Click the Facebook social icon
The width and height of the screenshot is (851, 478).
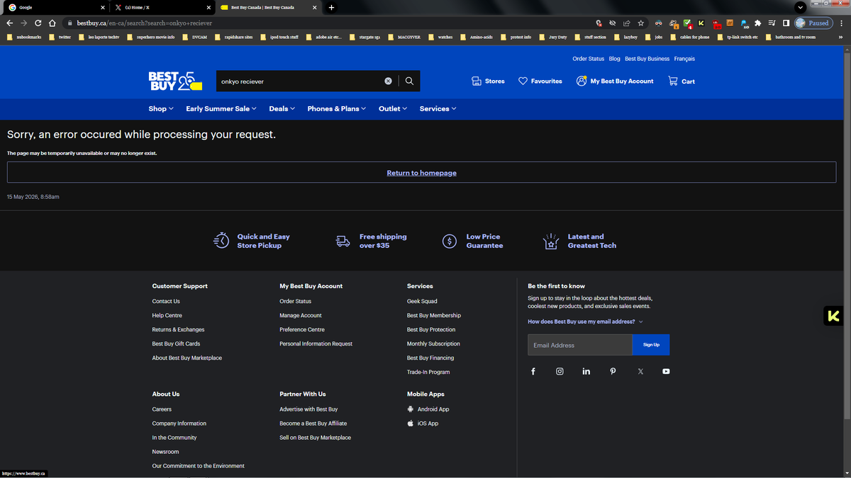533,371
